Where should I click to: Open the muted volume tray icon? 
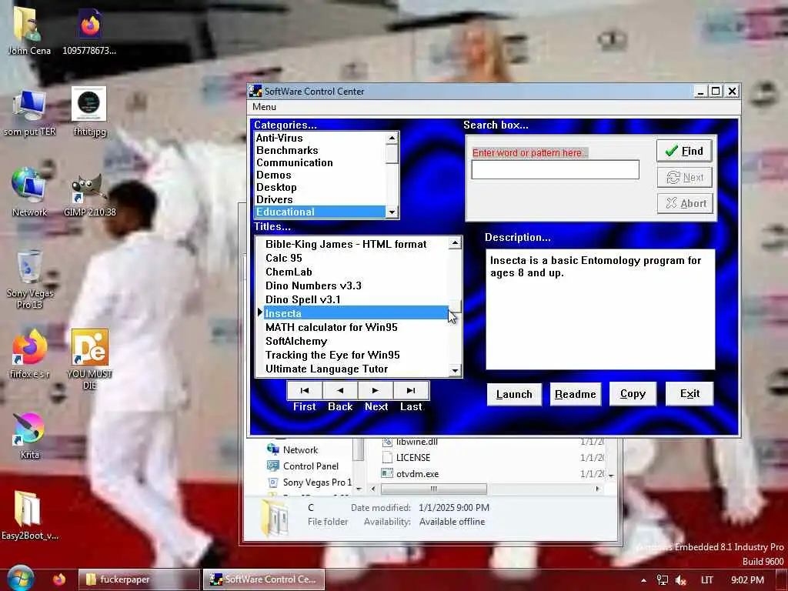tap(681, 580)
